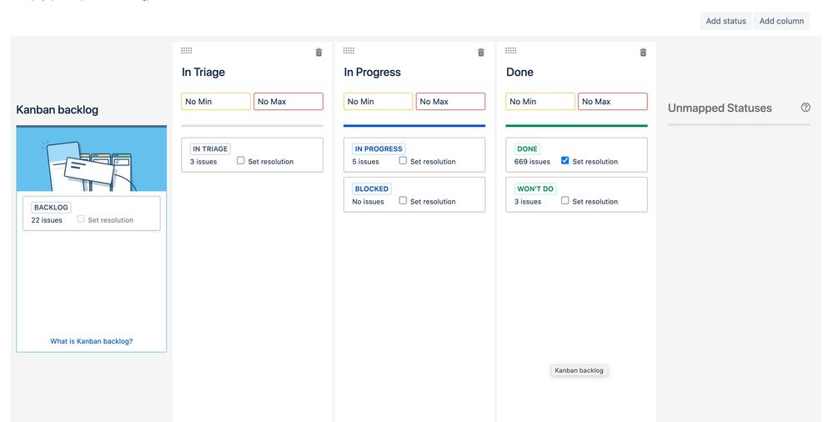
Task: Toggle Set resolution for Blocked status
Action: click(x=403, y=200)
